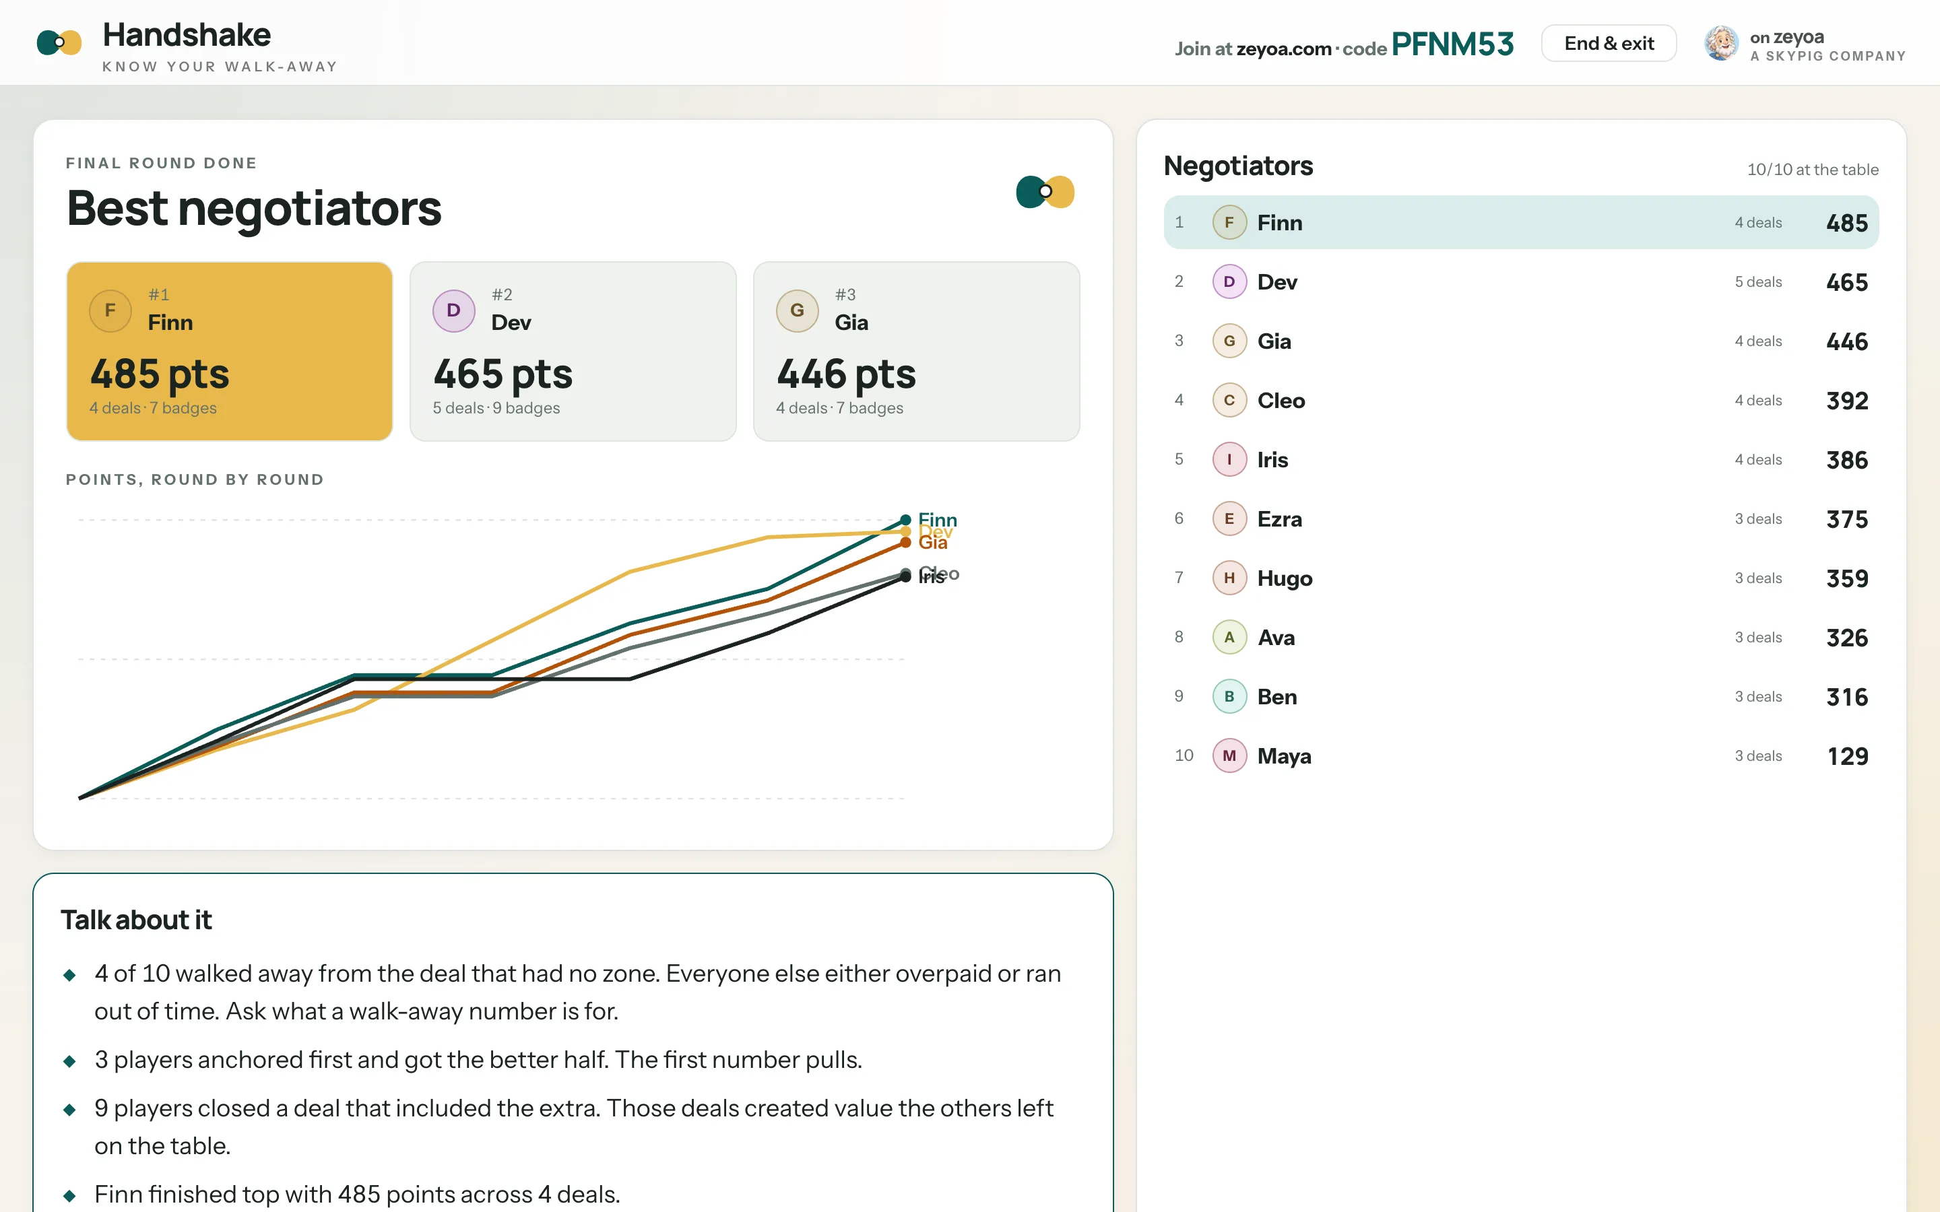Select the PFNM53 join code
This screenshot has width=1940, height=1212.
point(1452,44)
